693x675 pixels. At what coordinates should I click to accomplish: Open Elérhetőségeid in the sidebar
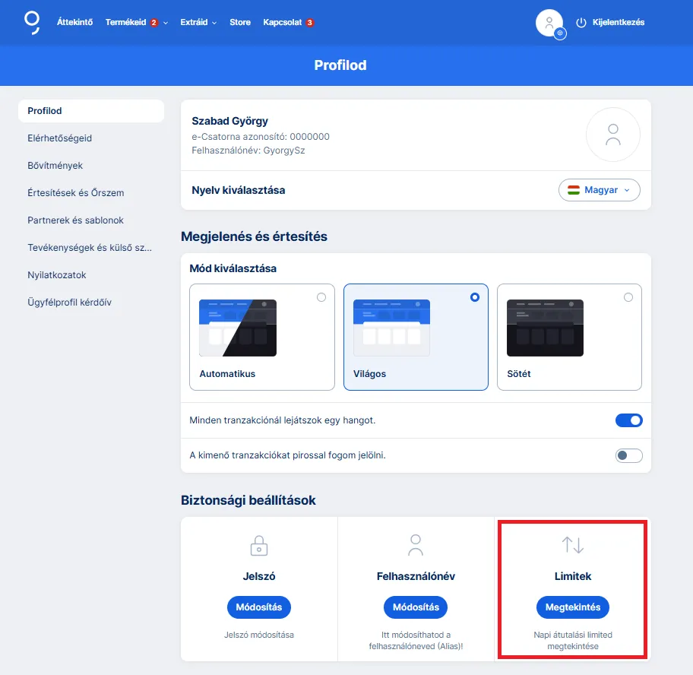pyautogui.click(x=59, y=138)
